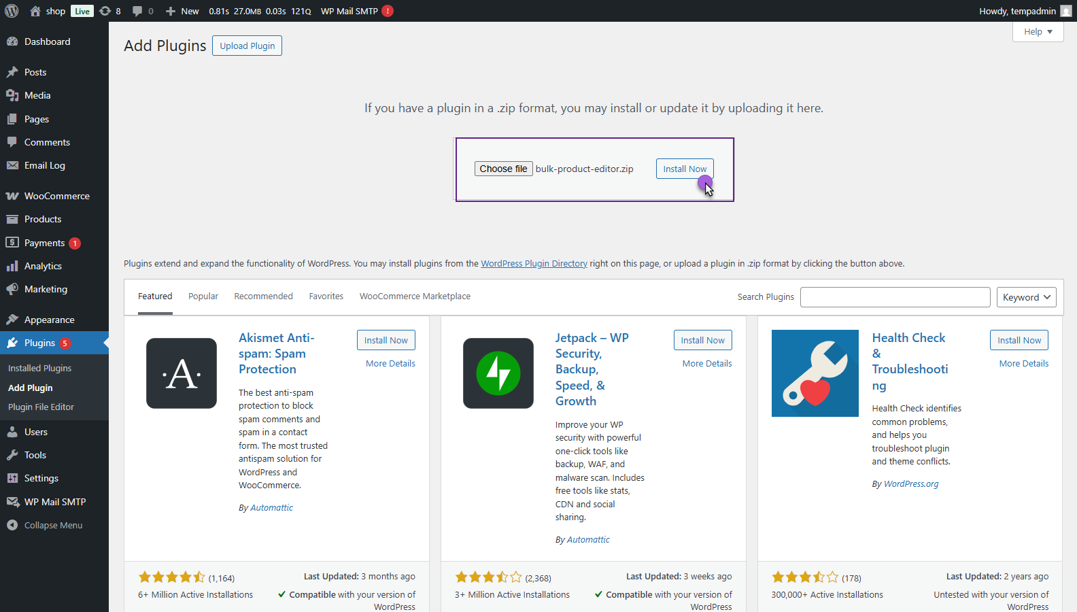Image resolution: width=1077 pixels, height=612 pixels.
Task: View More Details for Jetpack
Action: (707, 364)
